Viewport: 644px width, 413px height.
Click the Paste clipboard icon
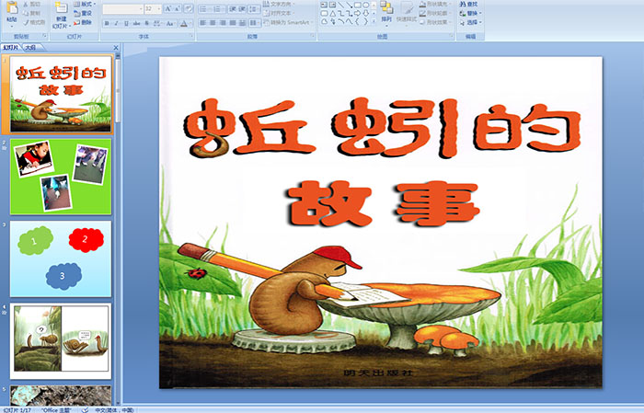point(12,7)
